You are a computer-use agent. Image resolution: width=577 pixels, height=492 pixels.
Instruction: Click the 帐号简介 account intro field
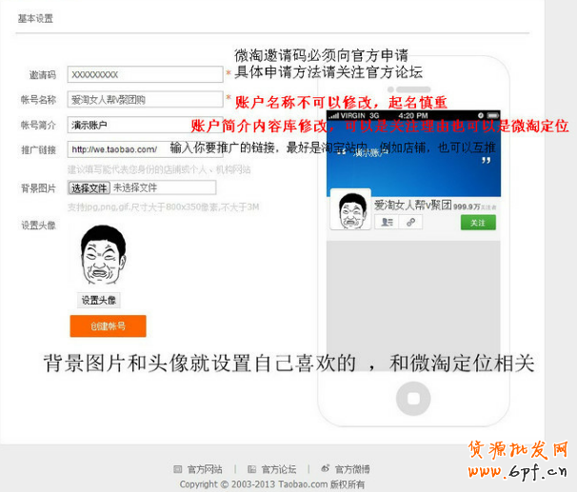[145, 125]
